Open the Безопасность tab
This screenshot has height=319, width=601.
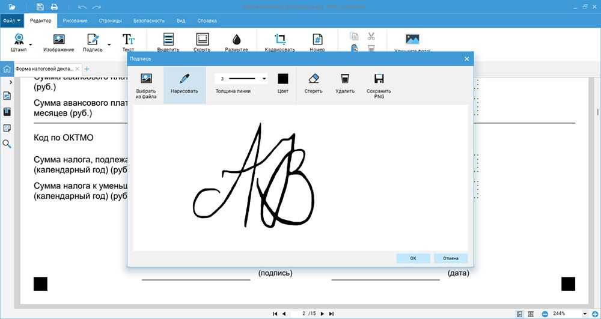click(x=149, y=20)
